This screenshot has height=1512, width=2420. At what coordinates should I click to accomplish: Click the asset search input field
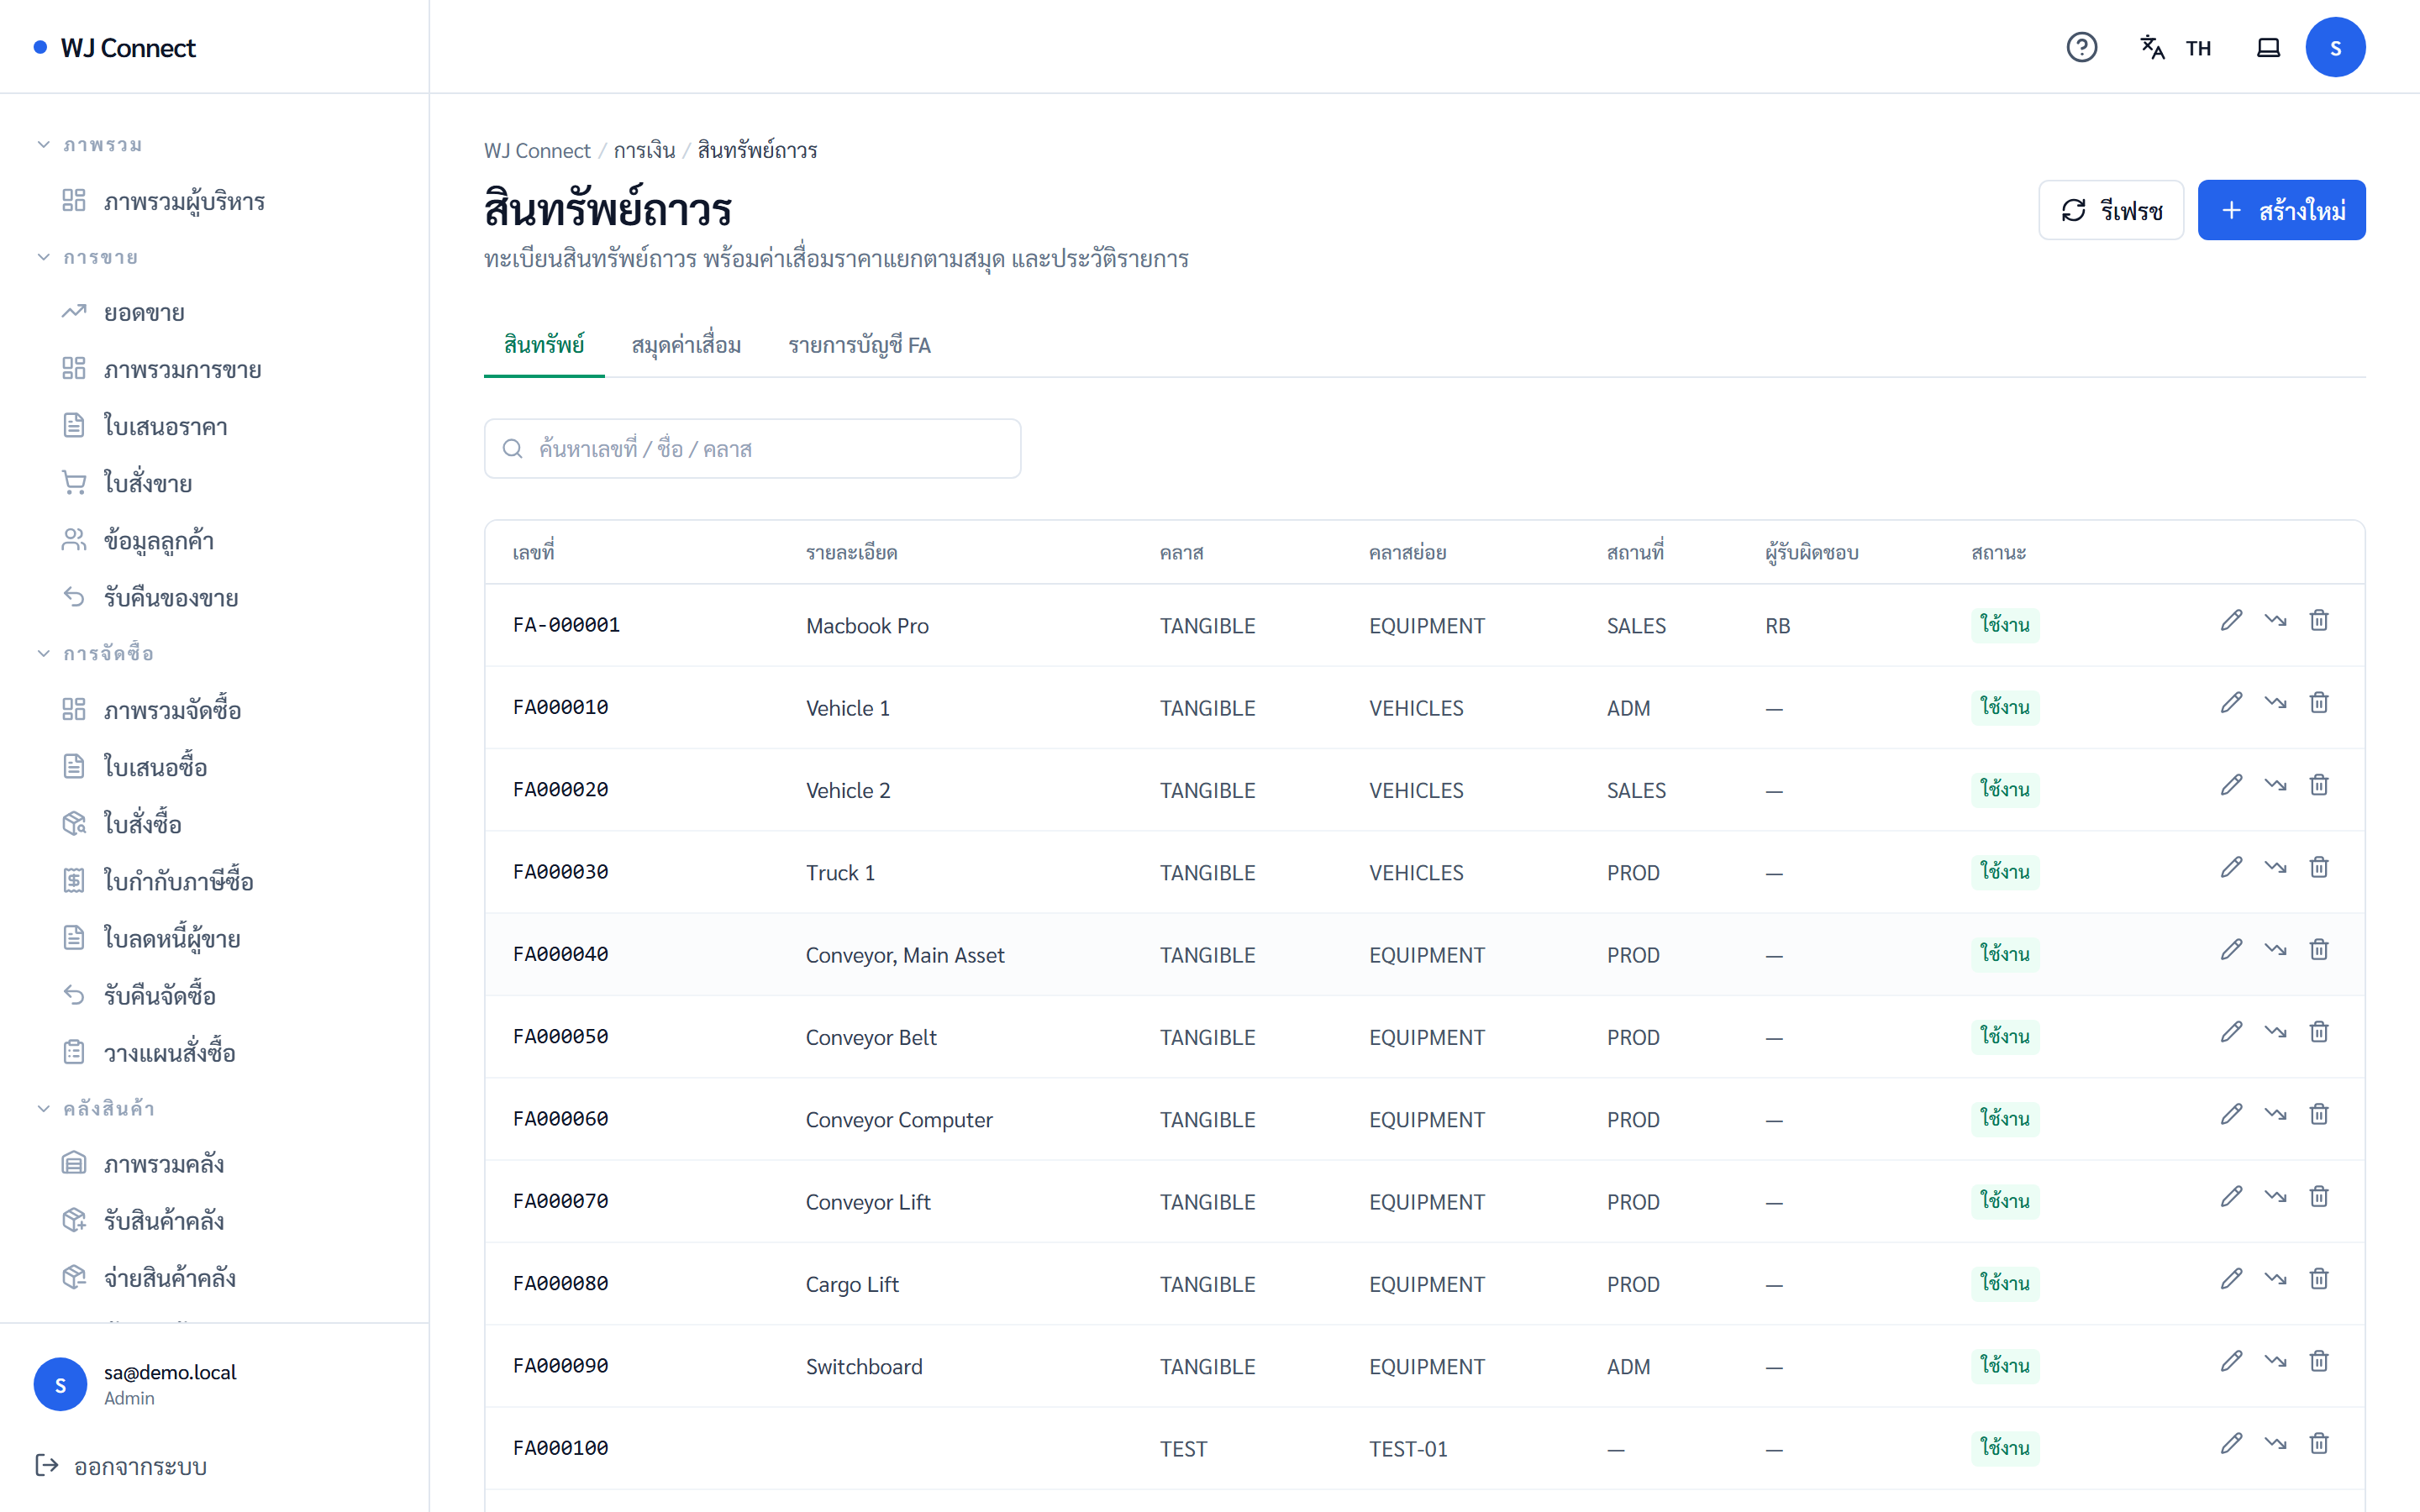[x=752, y=449]
